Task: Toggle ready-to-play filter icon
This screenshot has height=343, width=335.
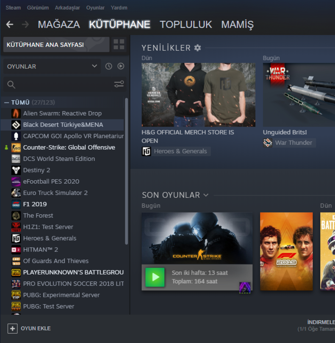Action: (x=121, y=66)
